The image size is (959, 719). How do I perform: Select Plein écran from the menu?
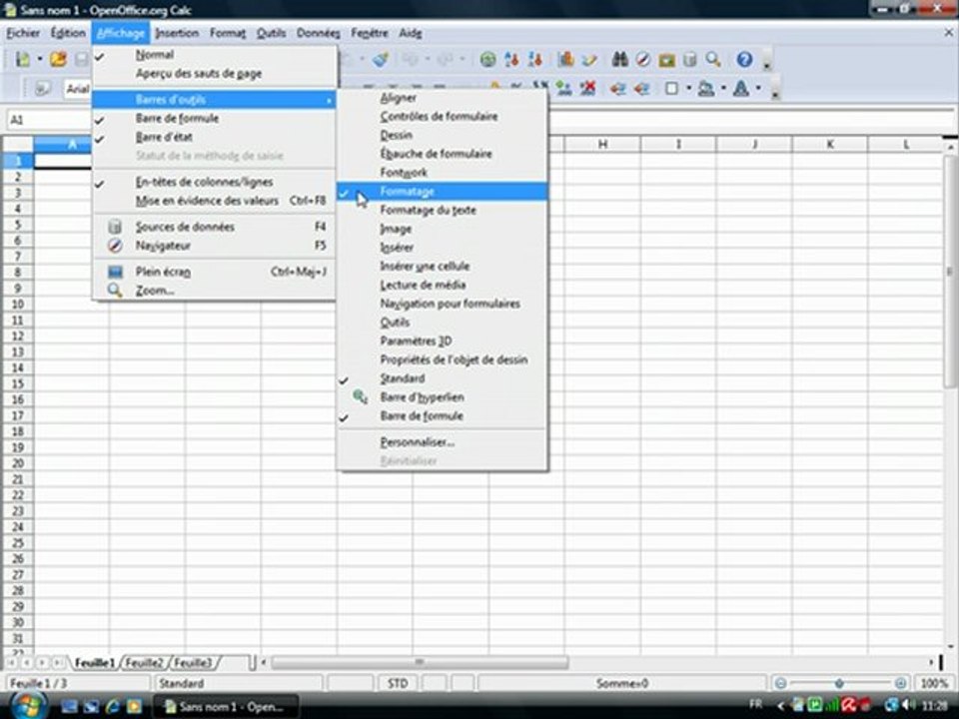pyautogui.click(x=214, y=272)
